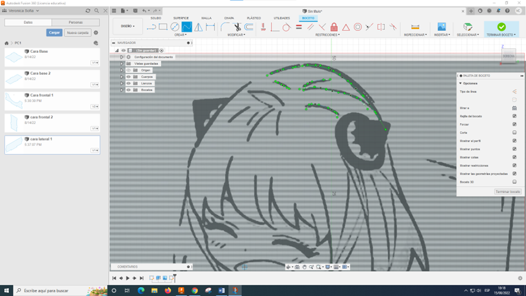This screenshot has height=296, width=526.
Task: Apply Perpendicular constraint
Action: pos(322,27)
